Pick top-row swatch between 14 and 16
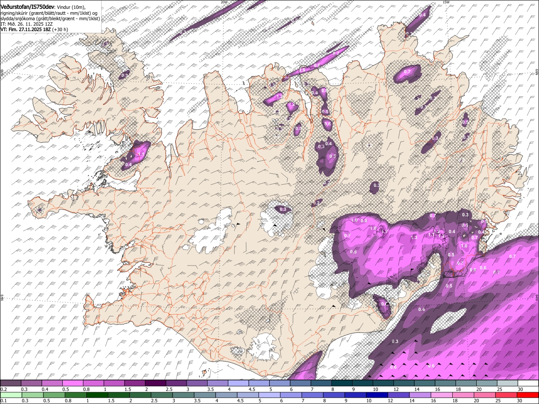The image size is (539, 404). tap(425, 383)
